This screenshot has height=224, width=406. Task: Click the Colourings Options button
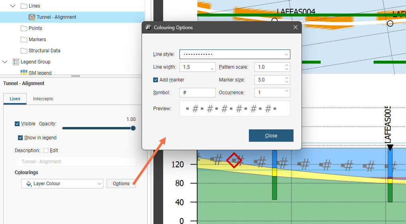[x=121, y=184]
